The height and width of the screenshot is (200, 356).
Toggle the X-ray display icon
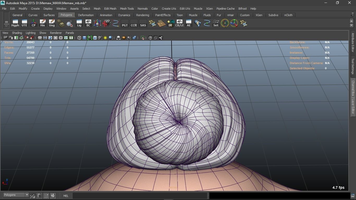pyautogui.click(x=150, y=38)
